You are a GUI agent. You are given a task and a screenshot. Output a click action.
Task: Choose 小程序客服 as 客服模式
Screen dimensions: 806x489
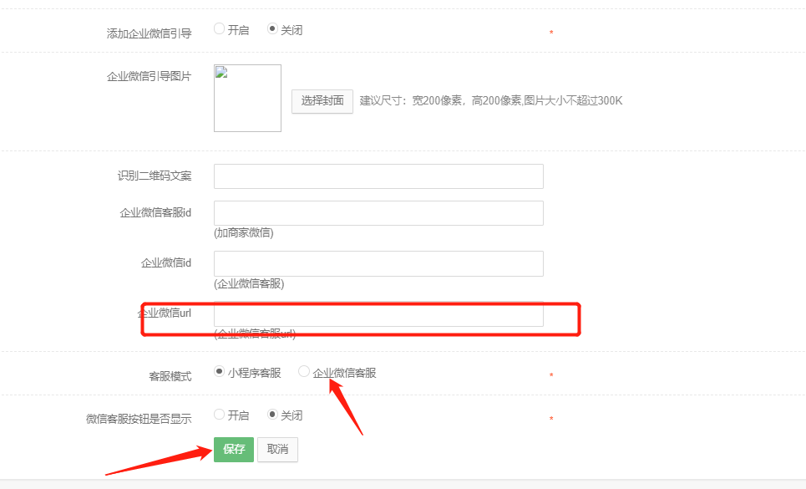220,371
